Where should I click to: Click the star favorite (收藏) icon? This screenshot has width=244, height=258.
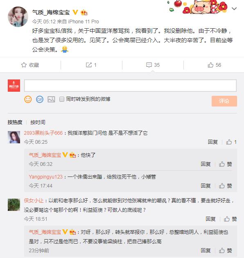click(24, 65)
